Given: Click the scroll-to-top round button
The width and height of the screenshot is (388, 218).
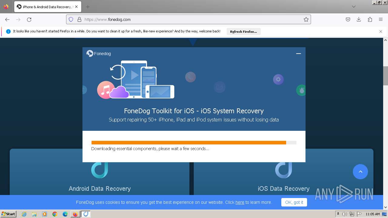Looking at the screenshot, I should pyautogui.click(x=360, y=172).
